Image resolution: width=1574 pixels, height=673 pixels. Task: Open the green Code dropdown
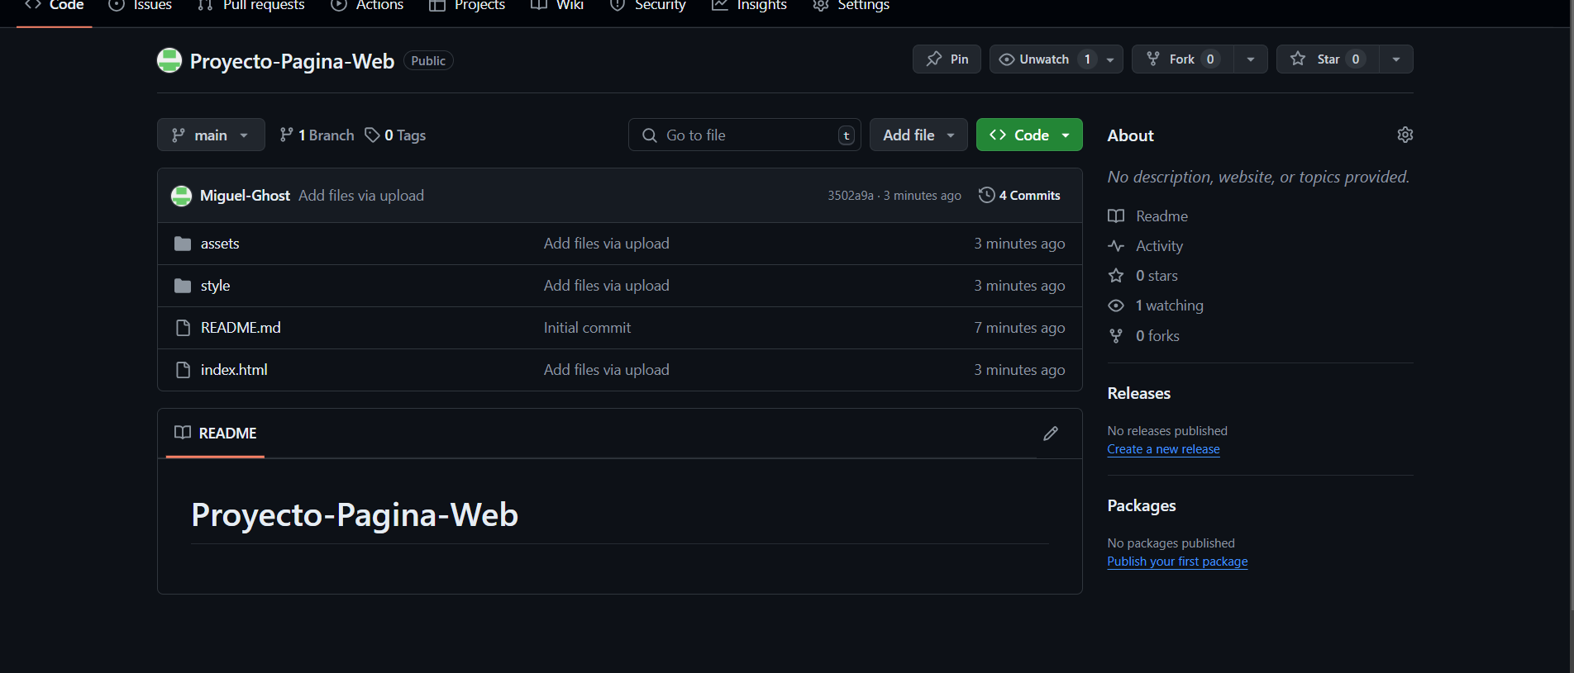pyautogui.click(x=1029, y=135)
